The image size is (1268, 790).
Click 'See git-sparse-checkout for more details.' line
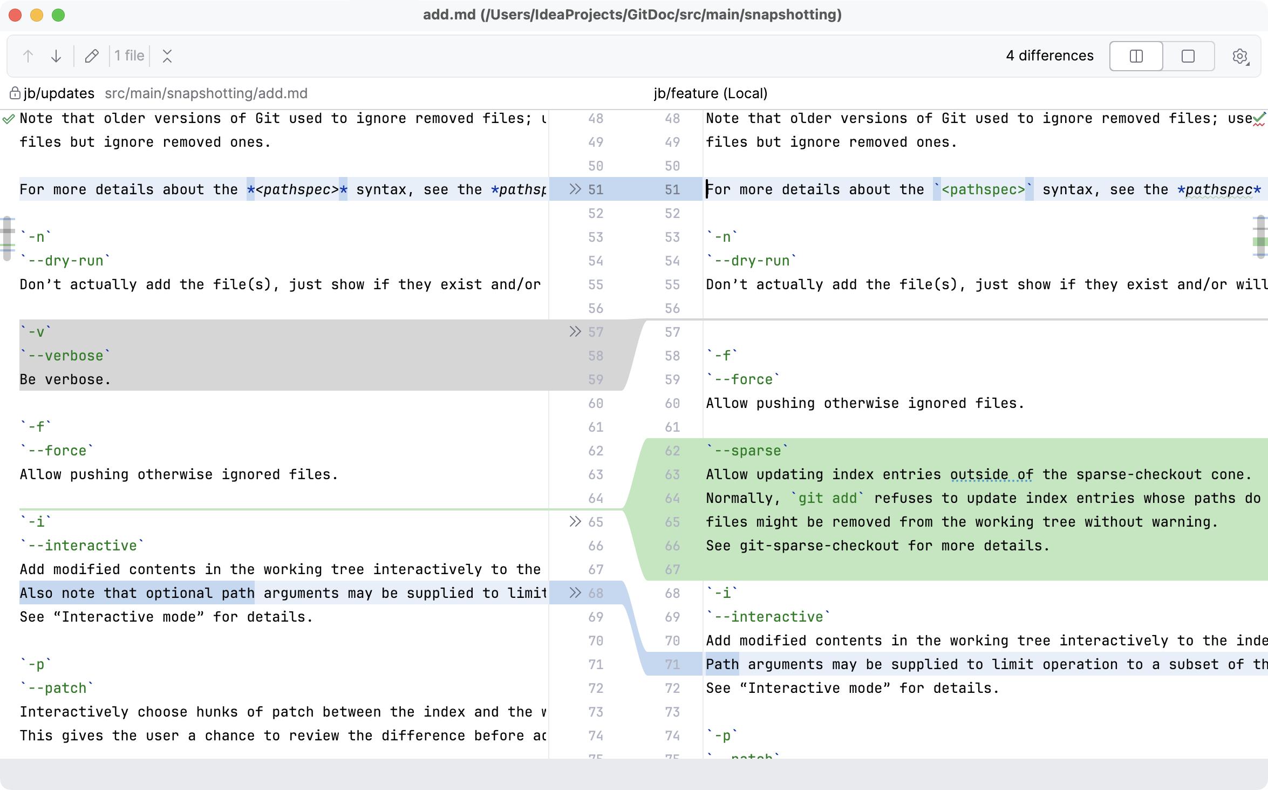point(878,546)
